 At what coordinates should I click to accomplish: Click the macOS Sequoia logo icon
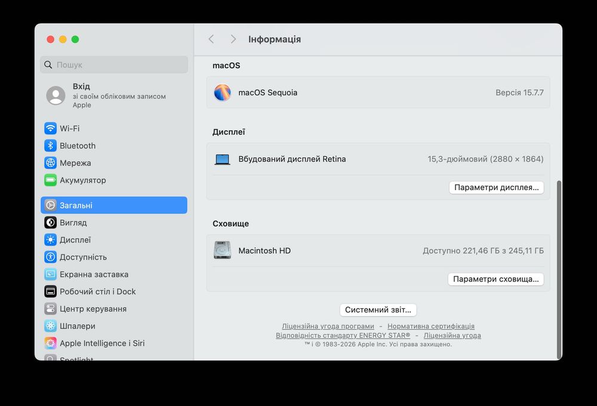(x=222, y=92)
